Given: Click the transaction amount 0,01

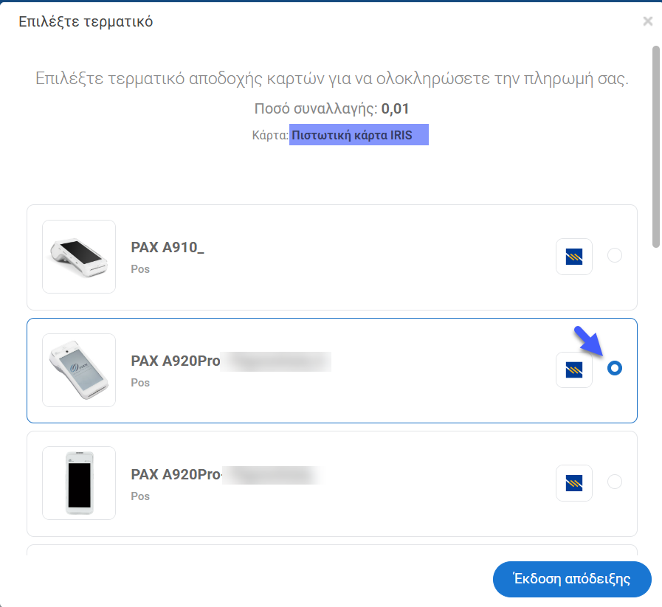Looking at the screenshot, I should click(x=395, y=110).
